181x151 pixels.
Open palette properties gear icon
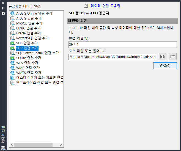(x=3, y=13)
